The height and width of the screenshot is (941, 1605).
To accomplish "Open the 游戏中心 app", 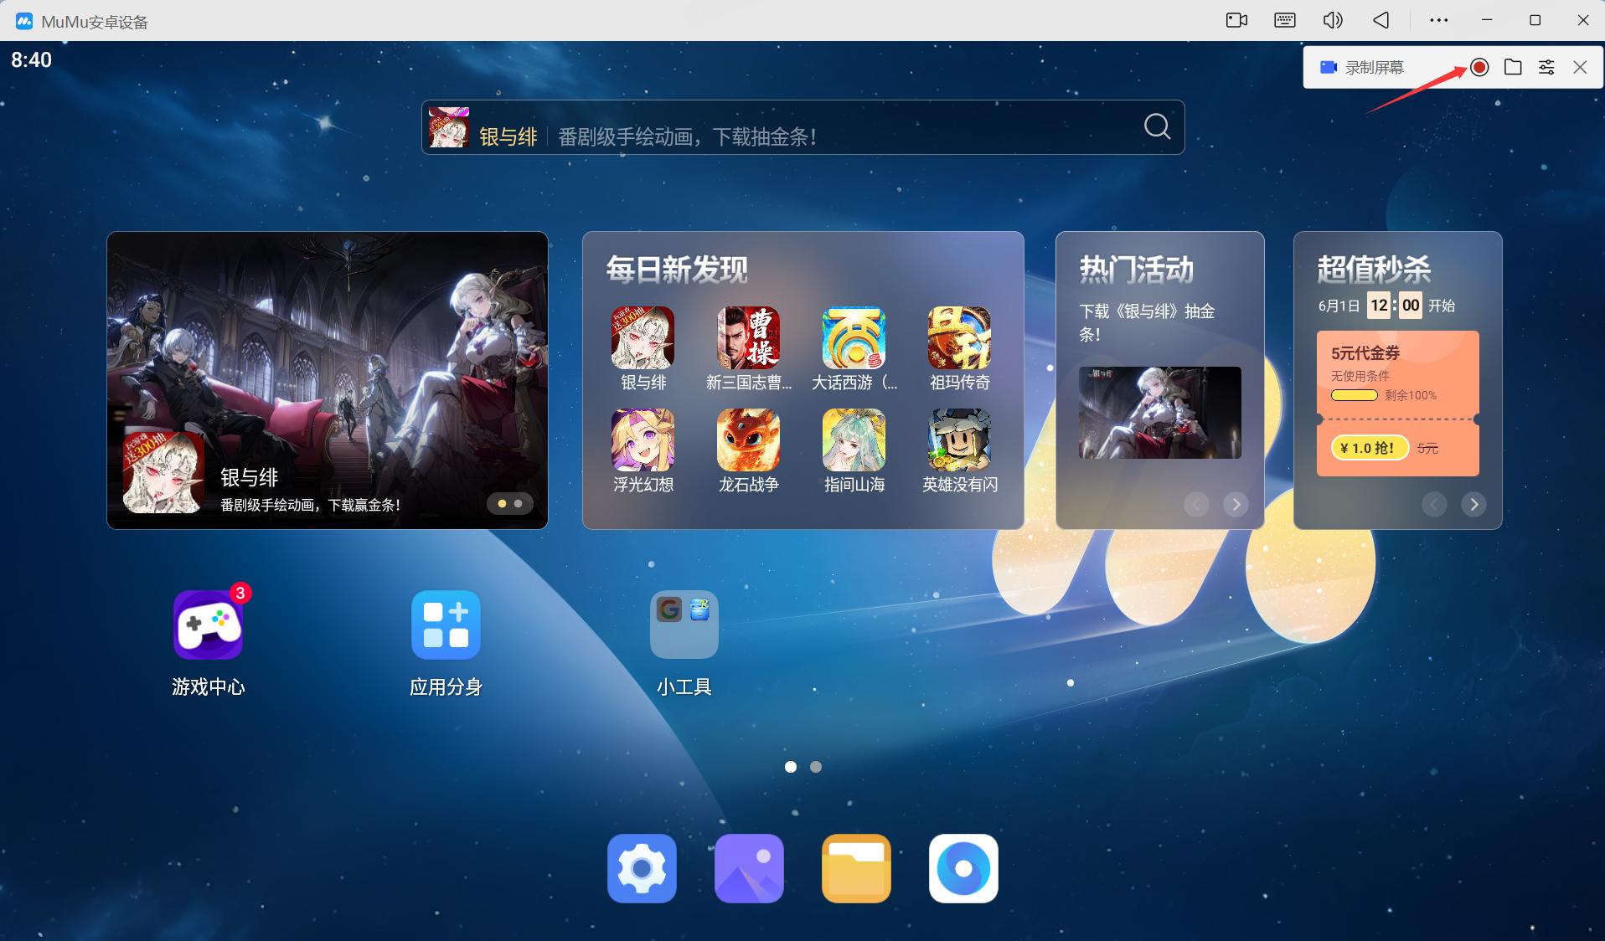I will pos(208,625).
